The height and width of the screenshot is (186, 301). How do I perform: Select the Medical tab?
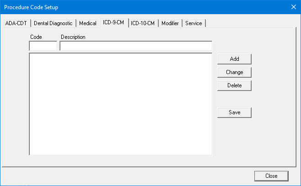pyautogui.click(x=88, y=23)
